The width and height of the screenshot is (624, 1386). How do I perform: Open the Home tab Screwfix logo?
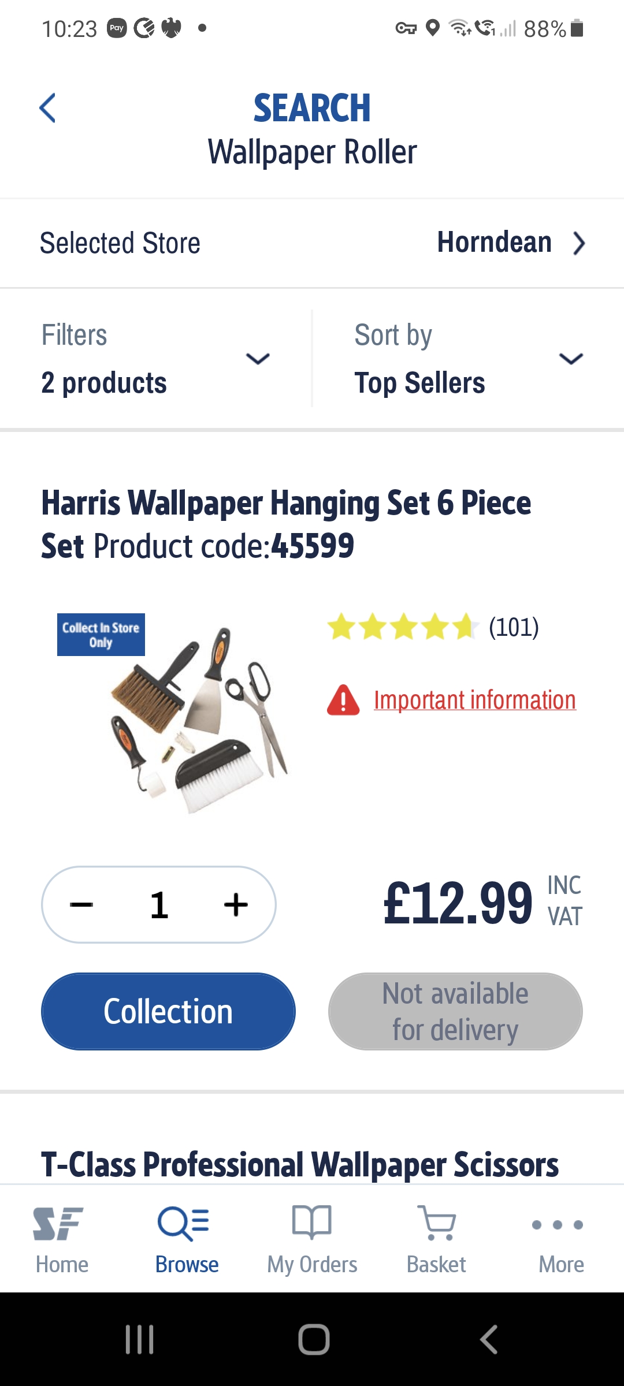tap(58, 1223)
